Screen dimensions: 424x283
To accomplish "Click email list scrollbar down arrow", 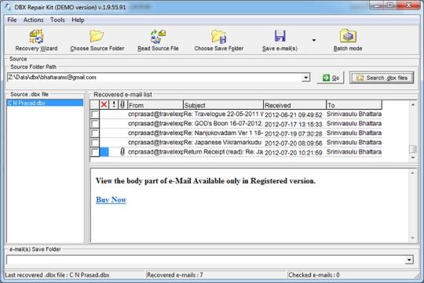I will click(x=413, y=158).
